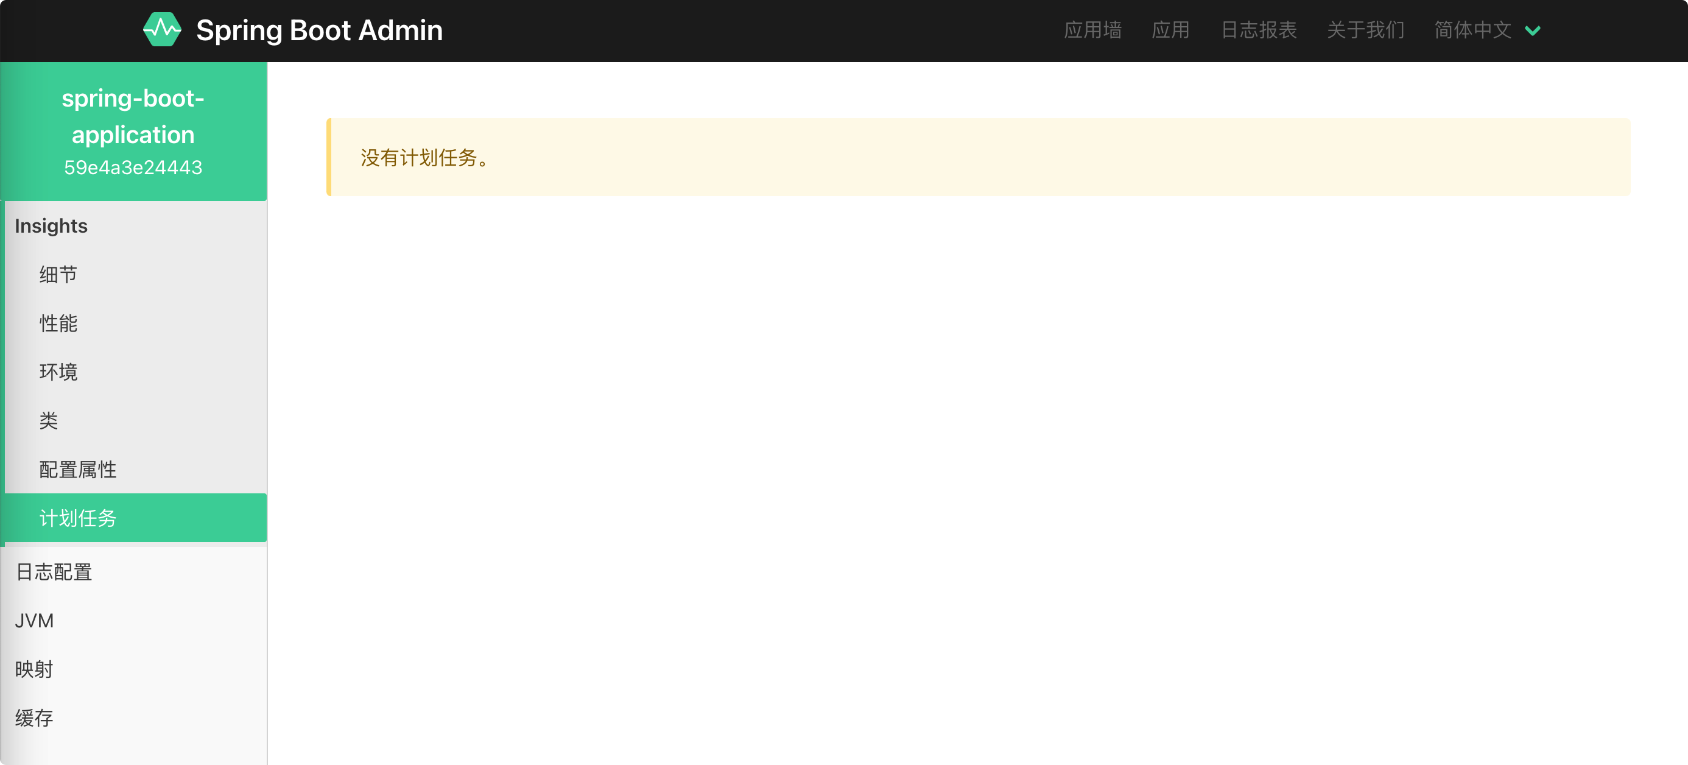1688x765 pixels.
Task: Click the green chevron beside 简体中文
Action: pyautogui.click(x=1532, y=31)
